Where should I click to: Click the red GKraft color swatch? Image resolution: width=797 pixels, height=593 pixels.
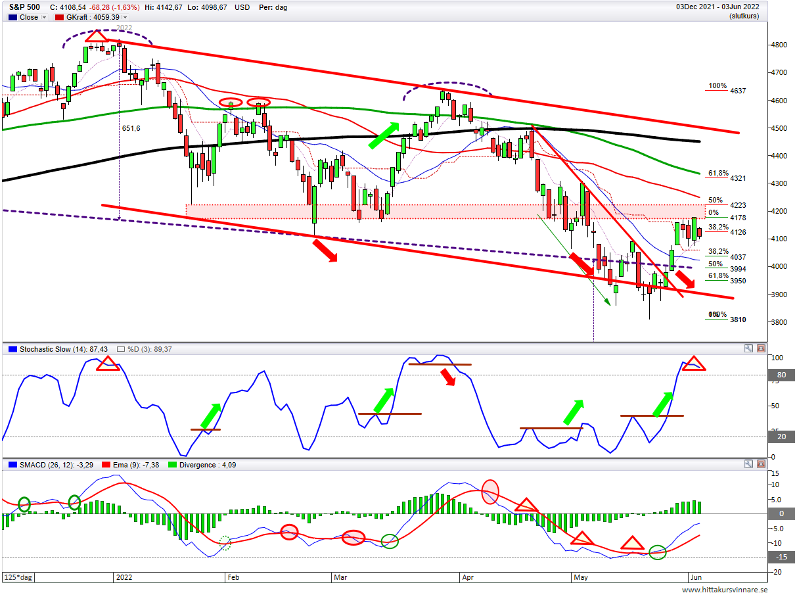(59, 18)
